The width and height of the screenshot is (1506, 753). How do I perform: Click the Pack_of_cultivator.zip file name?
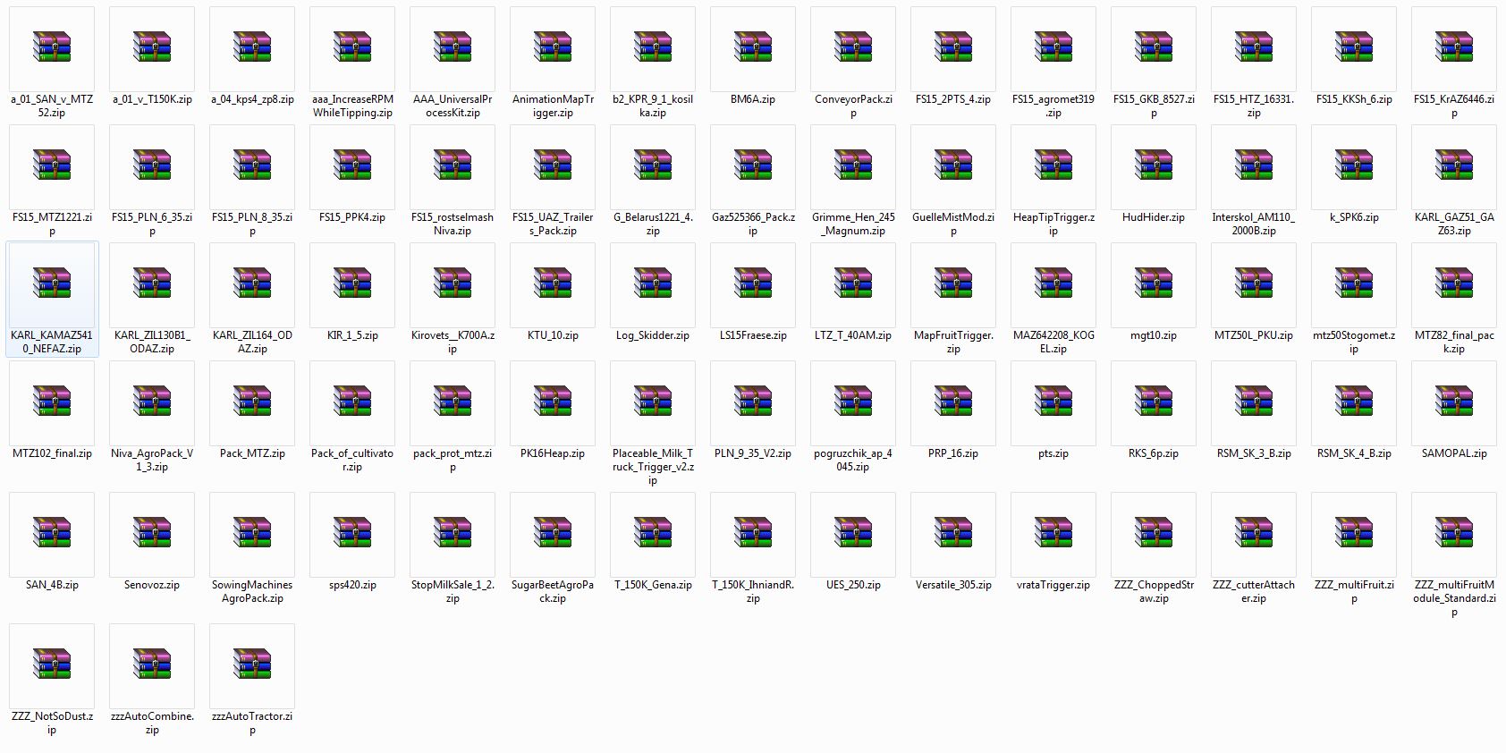coord(352,461)
